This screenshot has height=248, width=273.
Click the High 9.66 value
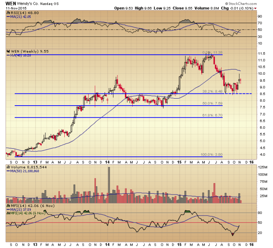[x=143, y=8]
